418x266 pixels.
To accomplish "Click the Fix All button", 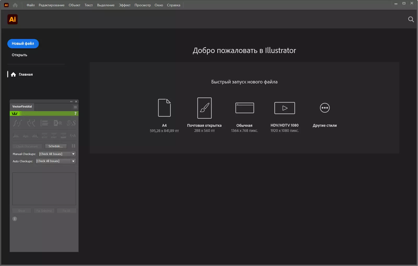I will pos(66,211).
